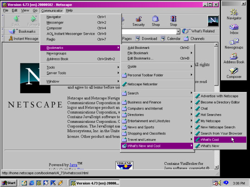Expand Travel and Leisure bookmarks folder
This screenshot has height=187, width=250.
157,139
